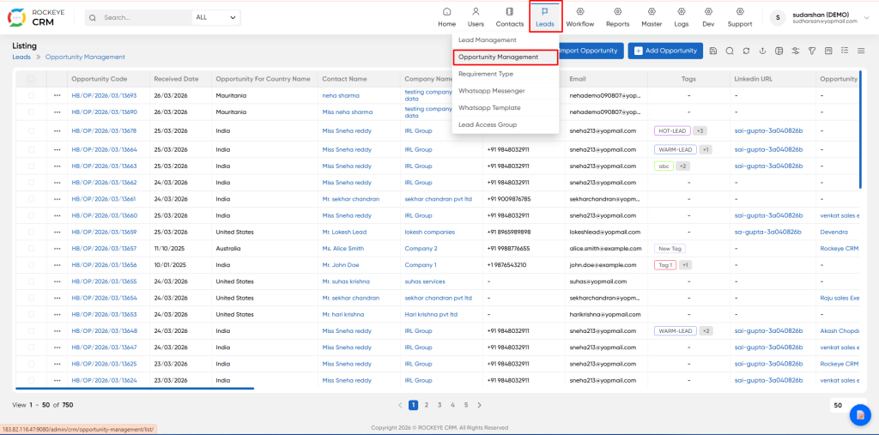Check the row HB/OP/2026/03/13656 checkbox
Image resolution: width=879 pixels, height=435 pixels.
pyautogui.click(x=31, y=264)
